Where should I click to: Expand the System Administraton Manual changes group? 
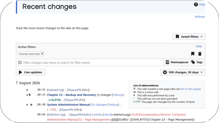(27, 105)
